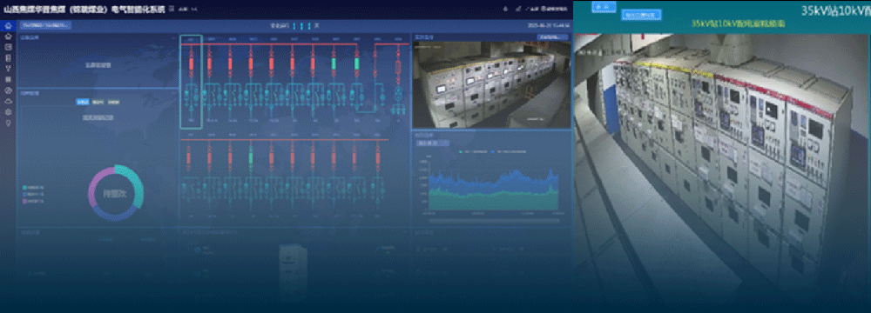The image size is (871, 313).
Task: Click the grid icon in the sidebar
Action: click(8, 79)
